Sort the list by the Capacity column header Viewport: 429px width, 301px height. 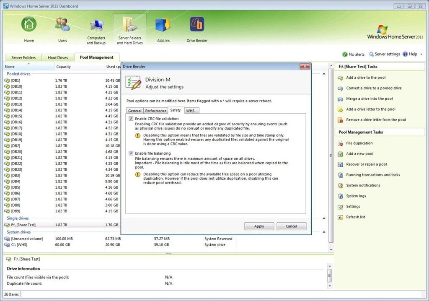tap(79, 67)
